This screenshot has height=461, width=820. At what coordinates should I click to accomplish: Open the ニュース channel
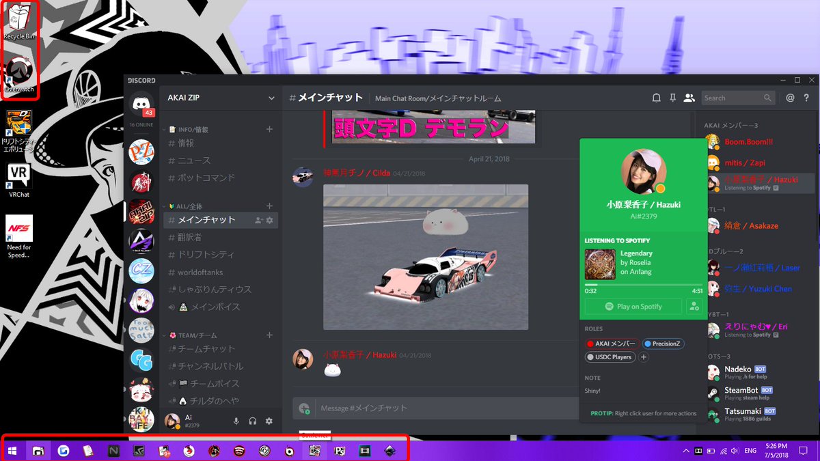[221, 160]
